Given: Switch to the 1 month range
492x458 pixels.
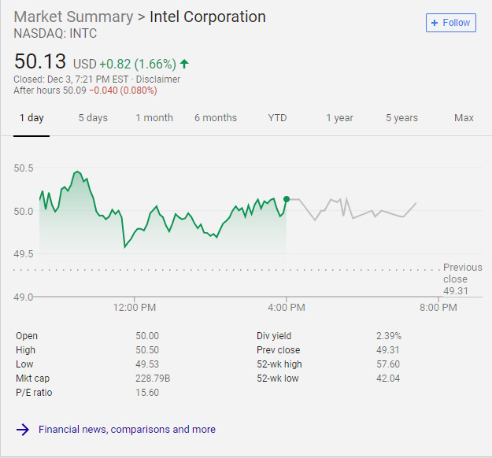Looking at the screenshot, I should tap(154, 118).
